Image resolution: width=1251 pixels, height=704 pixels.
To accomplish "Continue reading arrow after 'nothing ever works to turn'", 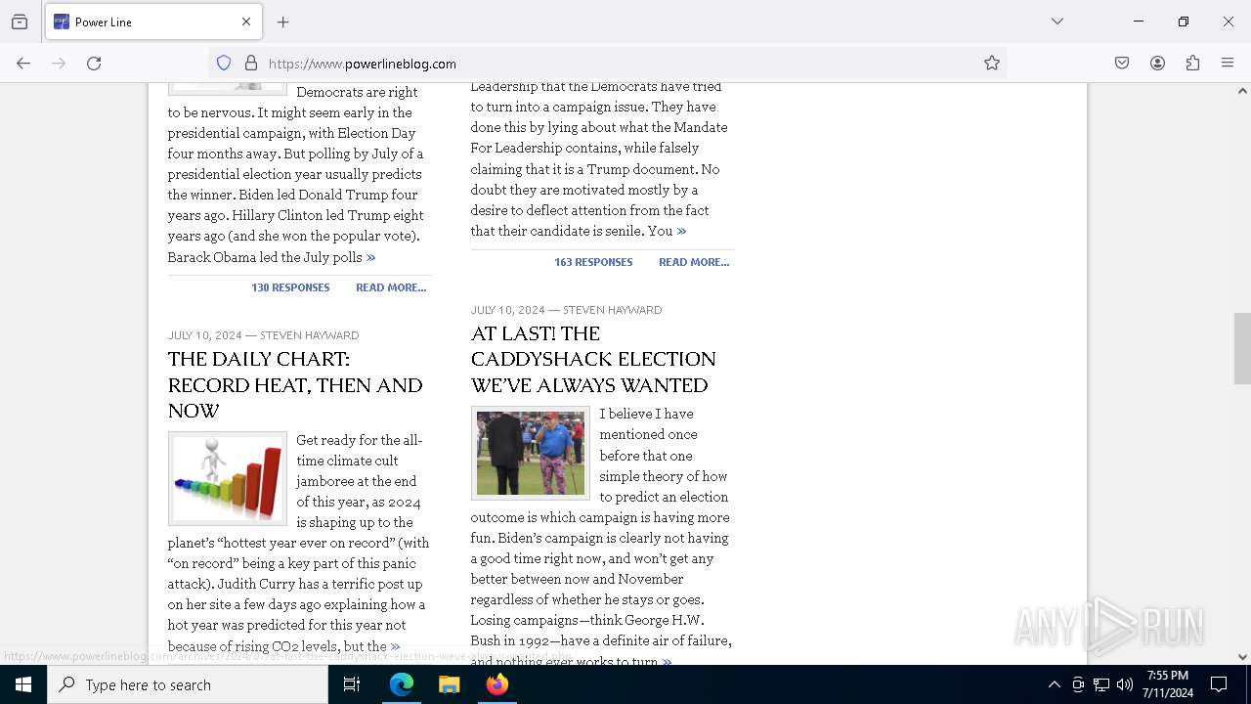I will (667, 662).
